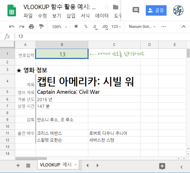Open the 삽입 menu
This screenshot has width=190, height=173.
click(71, 16)
